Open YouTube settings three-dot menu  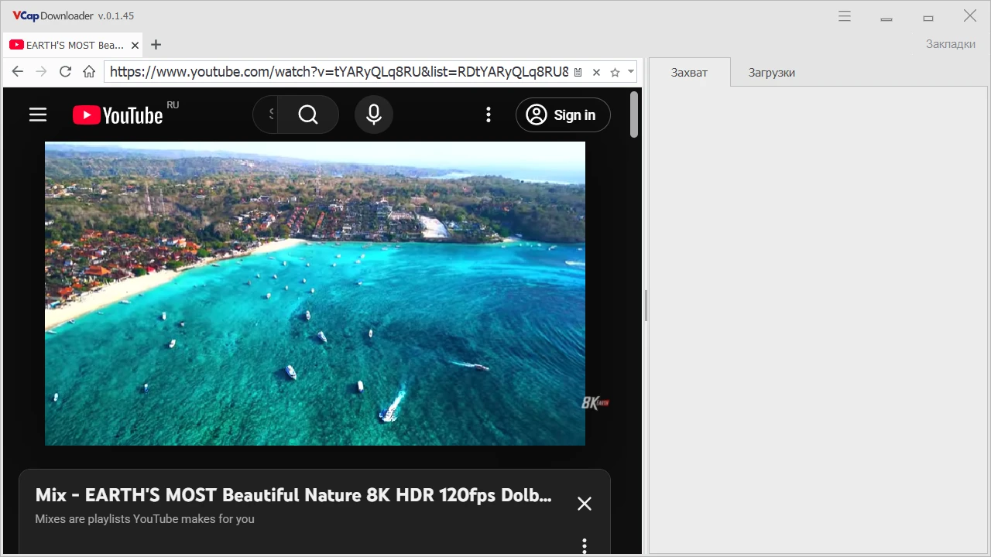[x=488, y=115]
